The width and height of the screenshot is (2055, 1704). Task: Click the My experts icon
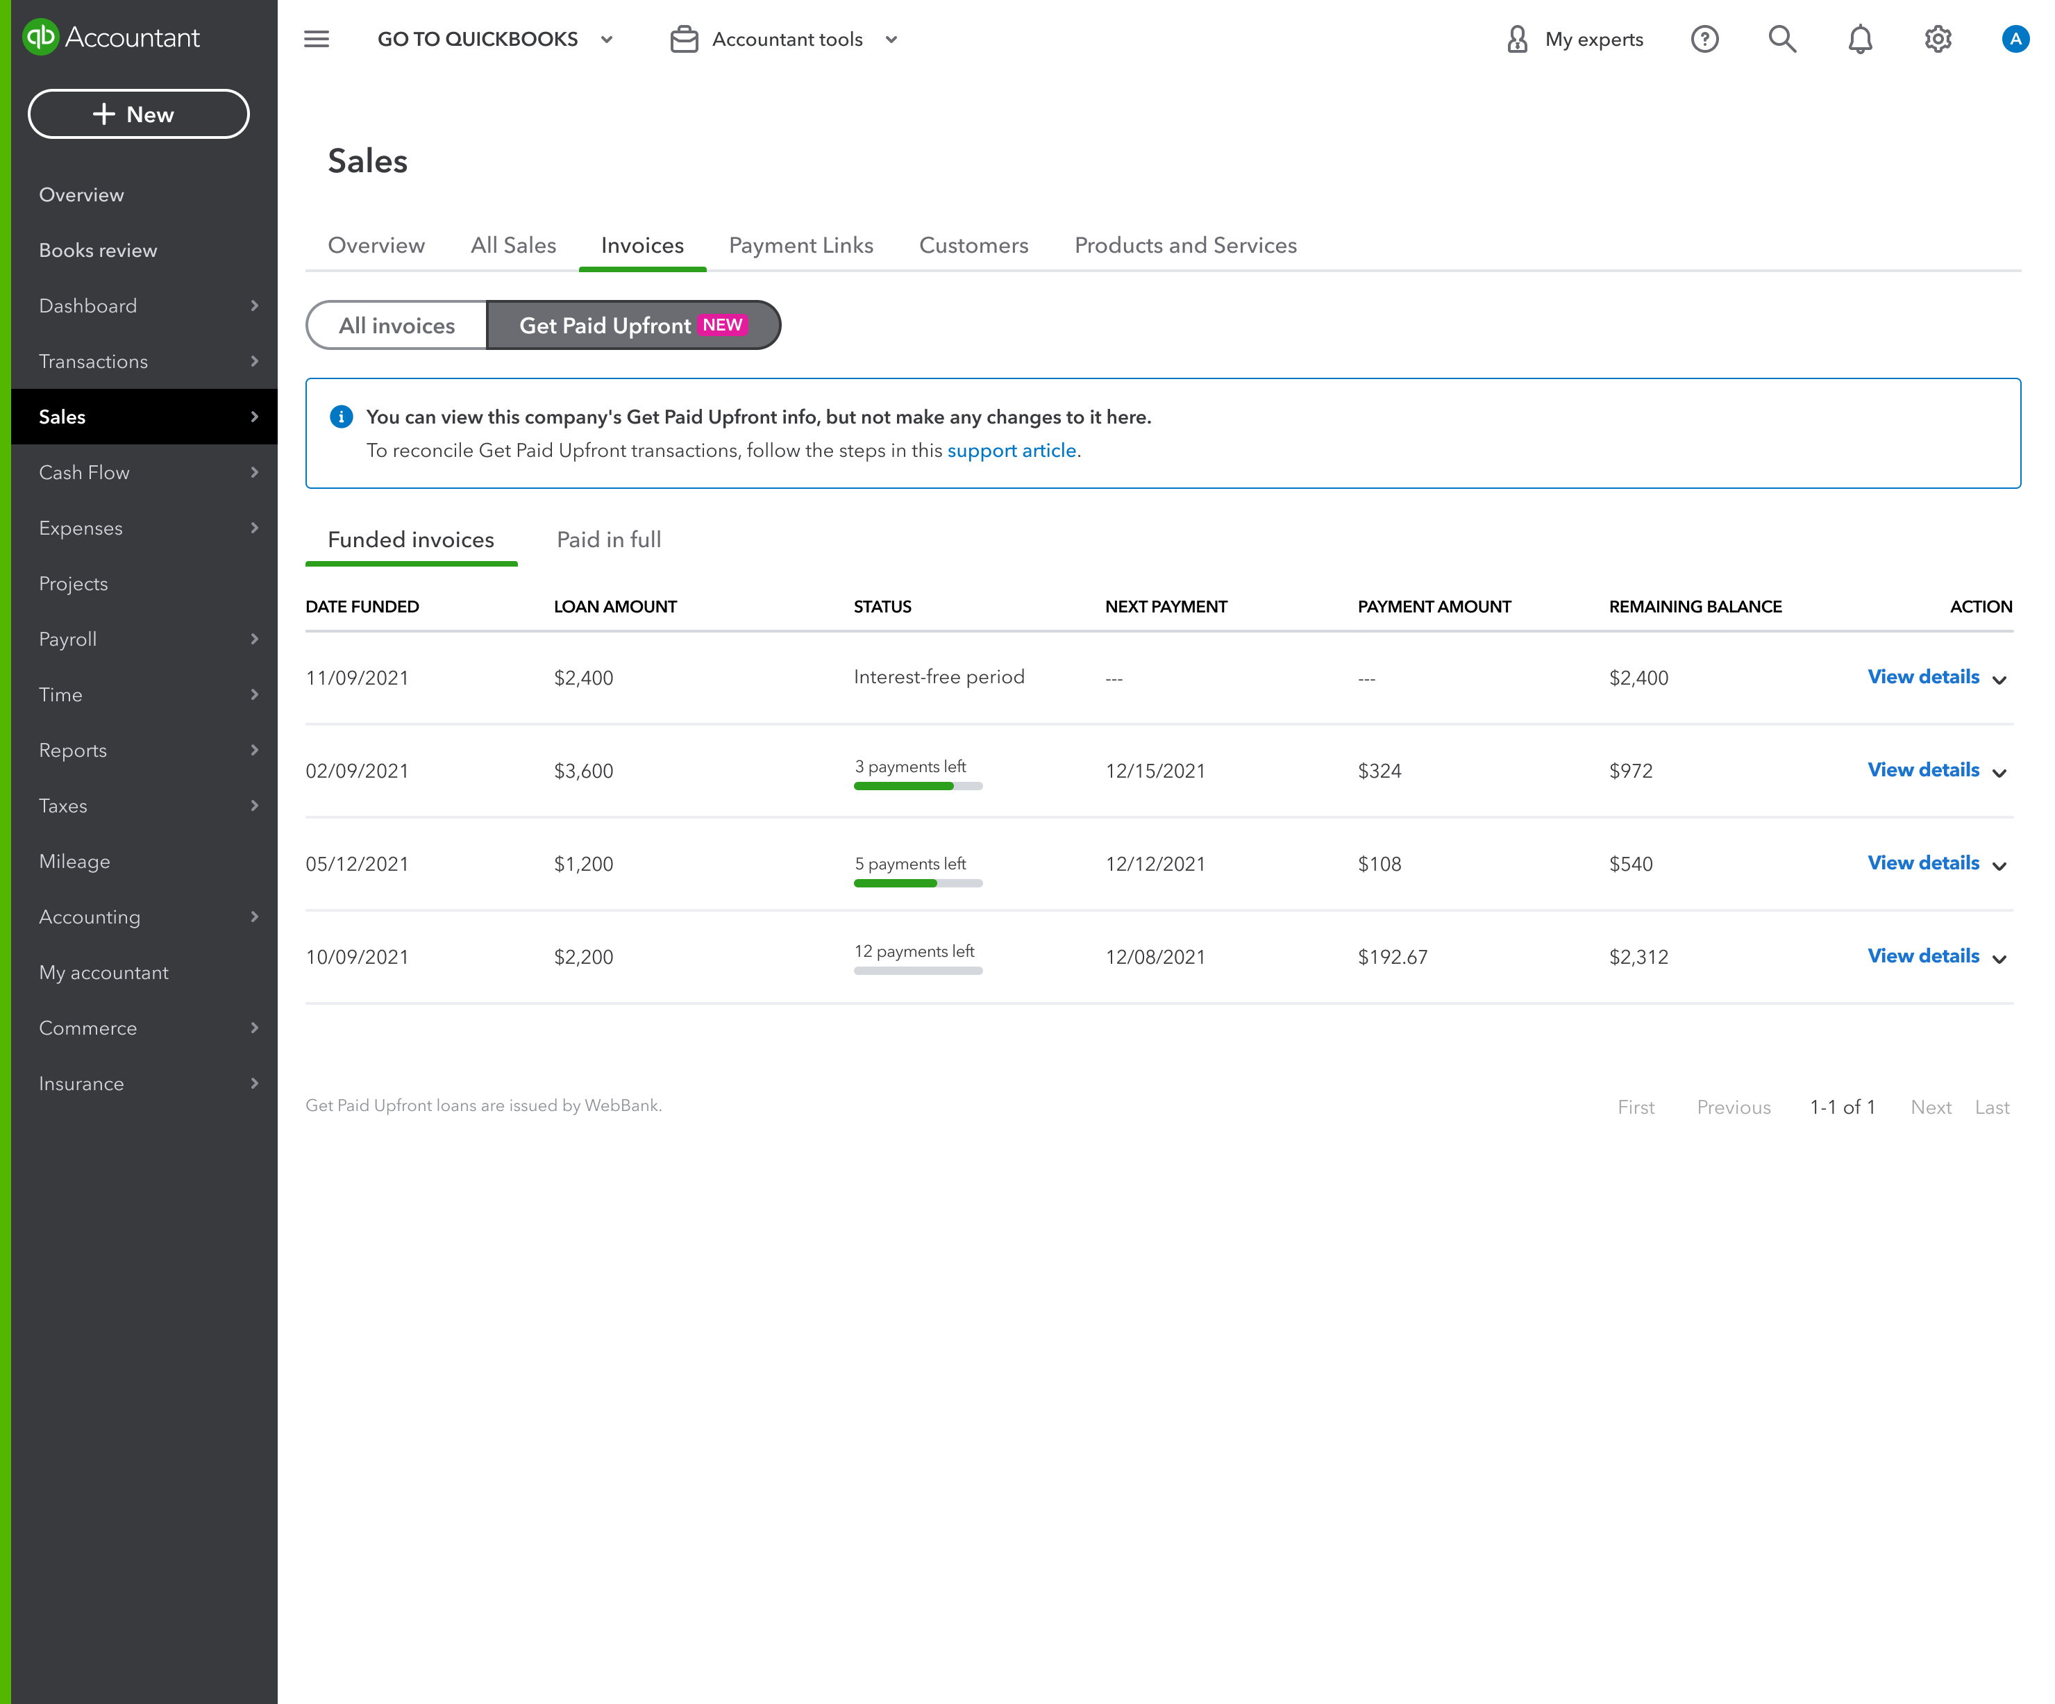pyautogui.click(x=1517, y=39)
